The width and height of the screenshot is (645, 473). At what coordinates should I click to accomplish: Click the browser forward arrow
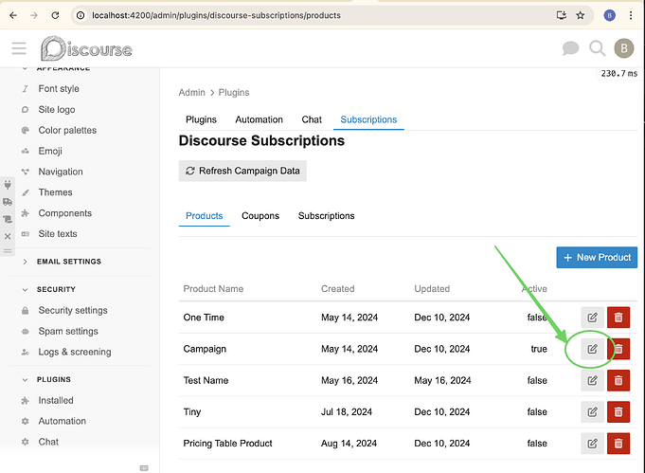34,15
